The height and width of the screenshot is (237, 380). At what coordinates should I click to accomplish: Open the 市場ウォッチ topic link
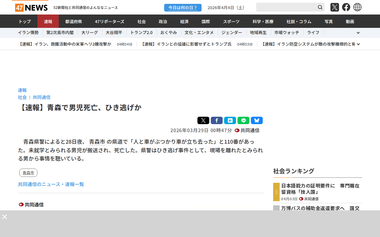287,33
